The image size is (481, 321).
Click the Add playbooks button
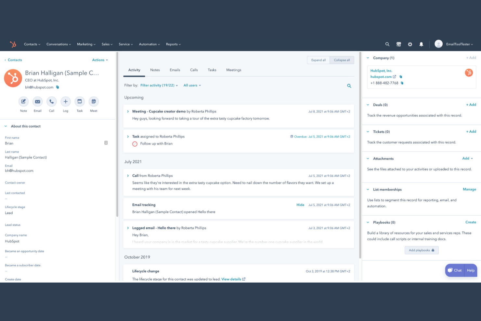click(x=421, y=250)
